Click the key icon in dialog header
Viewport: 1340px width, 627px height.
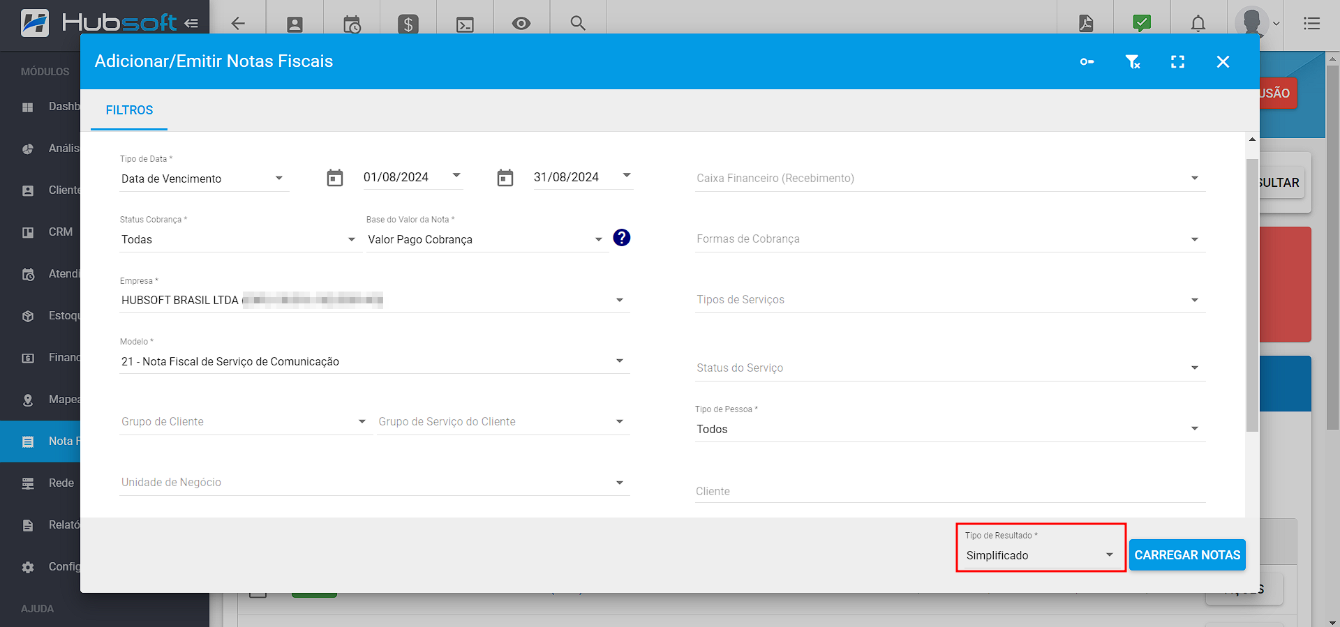point(1087,62)
